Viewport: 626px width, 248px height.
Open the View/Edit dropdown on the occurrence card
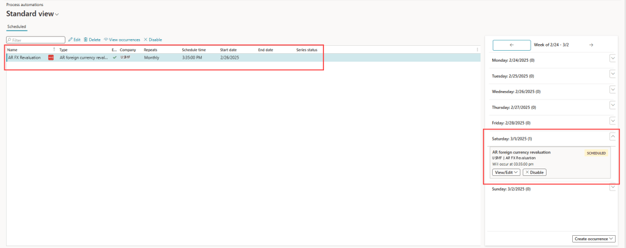click(506, 172)
